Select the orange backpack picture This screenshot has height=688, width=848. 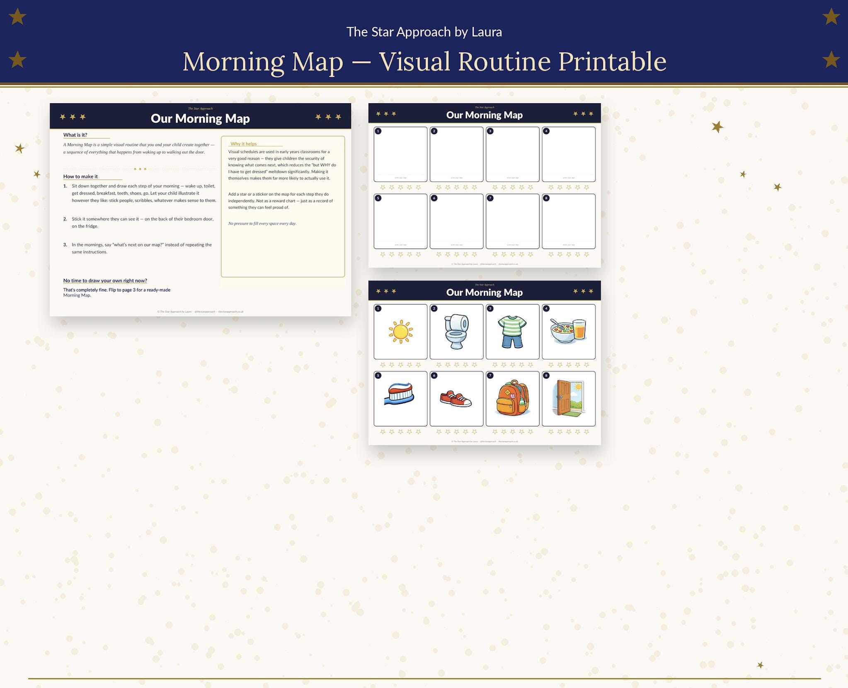513,398
